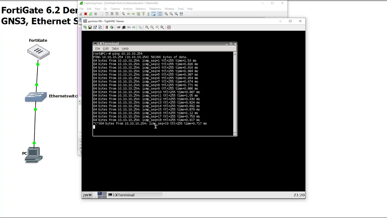Open LXTerminal Help menu

(125, 48)
